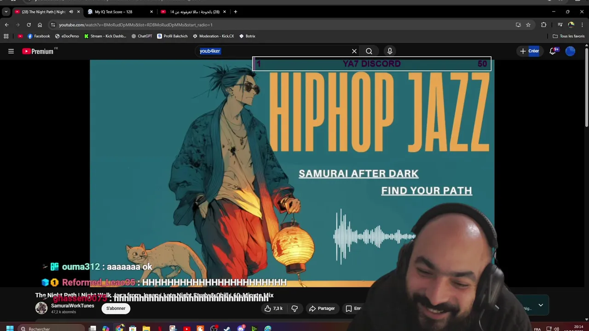Viewport: 589px width, 331px height.
Task: Open browser home page icon
Action: [x=40, y=25]
